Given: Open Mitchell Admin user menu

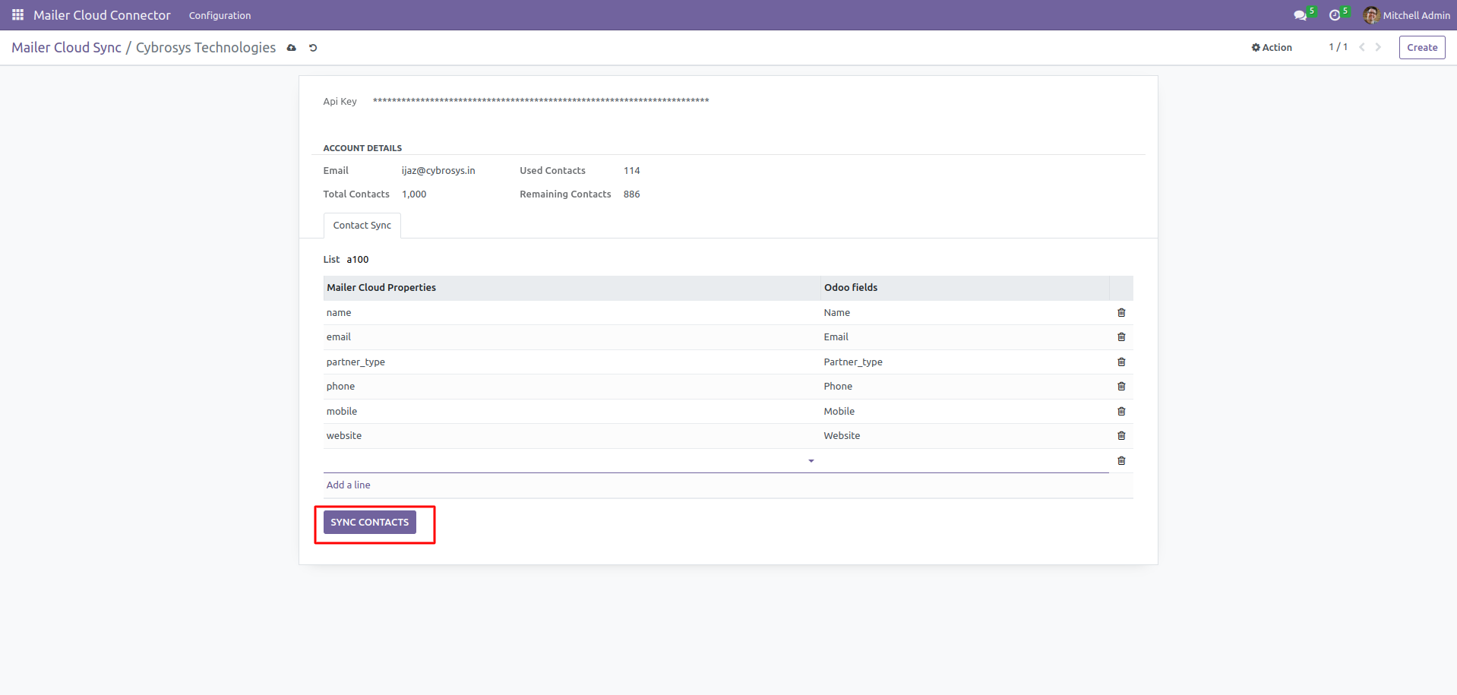Looking at the screenshot, I should click(1407, 15).
